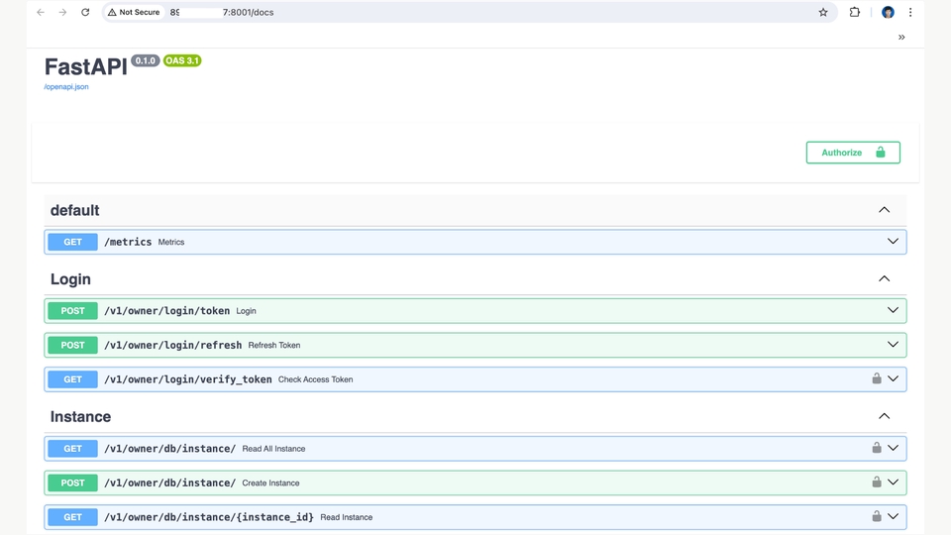This screenshot has width=951, height=535.
Task: Click the 'Metrics' summary text
Action: pyautogui.click(x=171, y=242)
